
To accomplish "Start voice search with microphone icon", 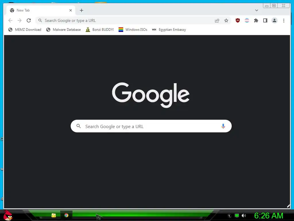I will pos(223,126).
